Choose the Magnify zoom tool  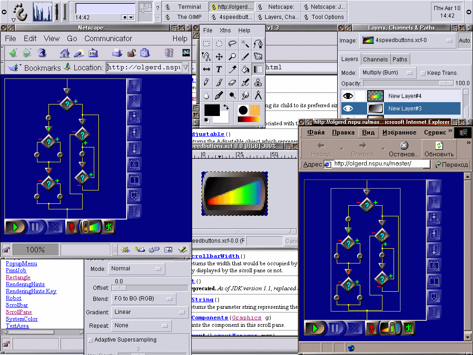tap(232, 56)
